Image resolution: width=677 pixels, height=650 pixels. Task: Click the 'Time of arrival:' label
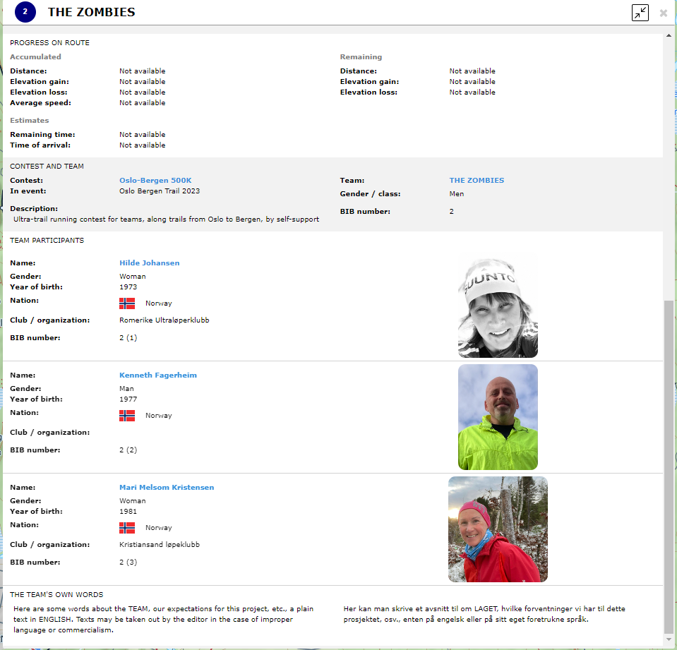pos(40,145)
